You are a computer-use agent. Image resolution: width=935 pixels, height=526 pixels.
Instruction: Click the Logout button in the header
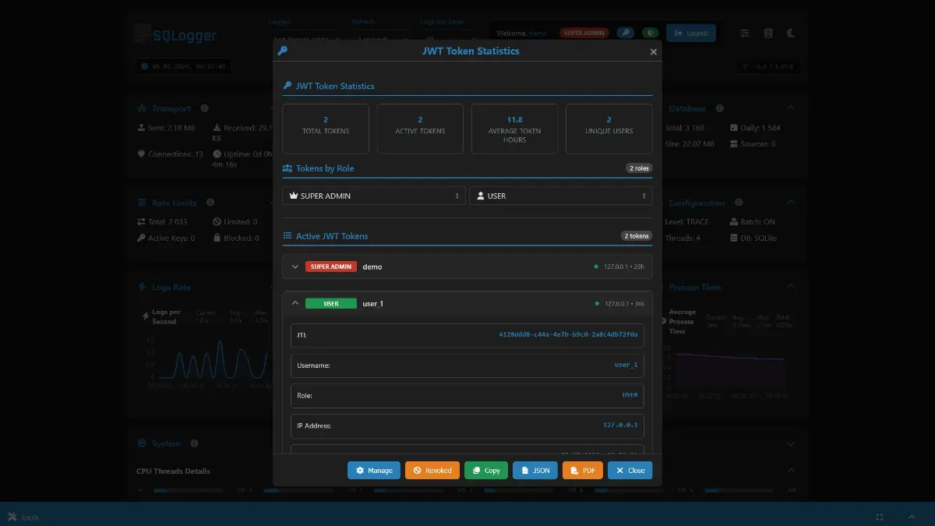691,33
